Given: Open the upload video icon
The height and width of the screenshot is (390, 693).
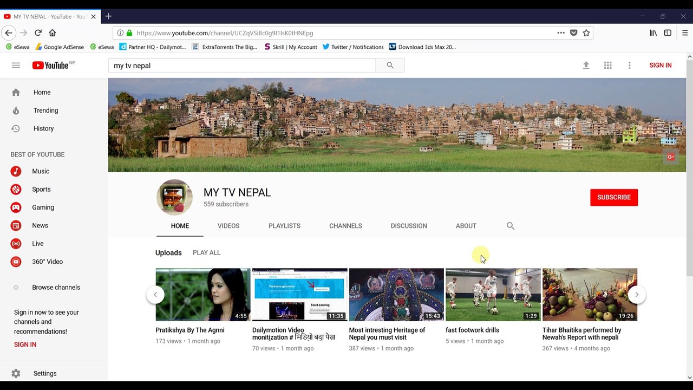Looking at the screenshot, I should coord(586,66).
